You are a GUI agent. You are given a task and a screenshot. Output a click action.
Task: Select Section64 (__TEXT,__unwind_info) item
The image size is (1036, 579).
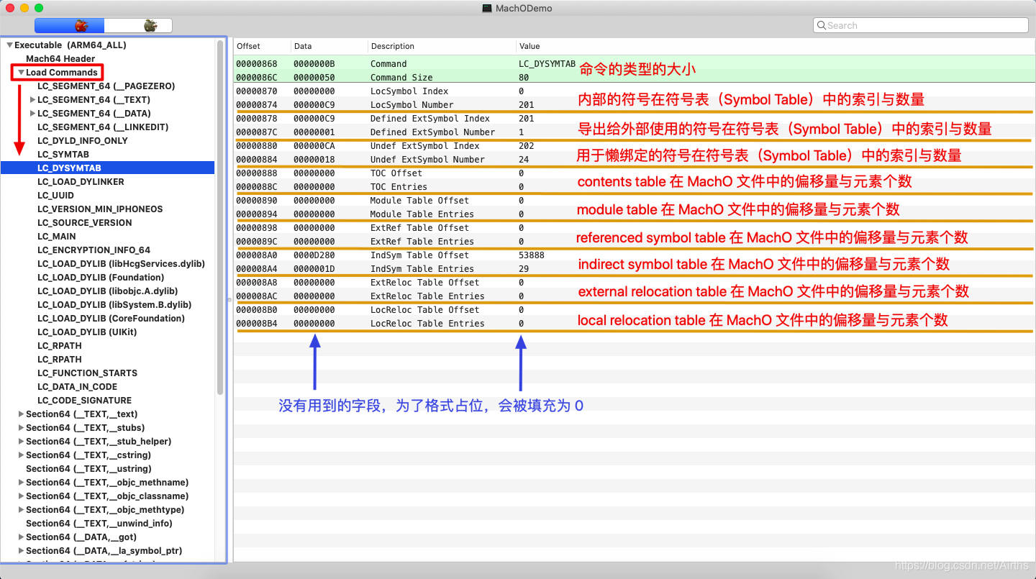99,524
